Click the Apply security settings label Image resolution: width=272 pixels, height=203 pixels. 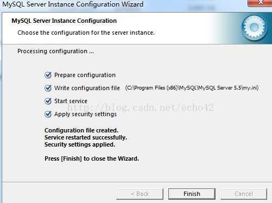pos(85,114)
